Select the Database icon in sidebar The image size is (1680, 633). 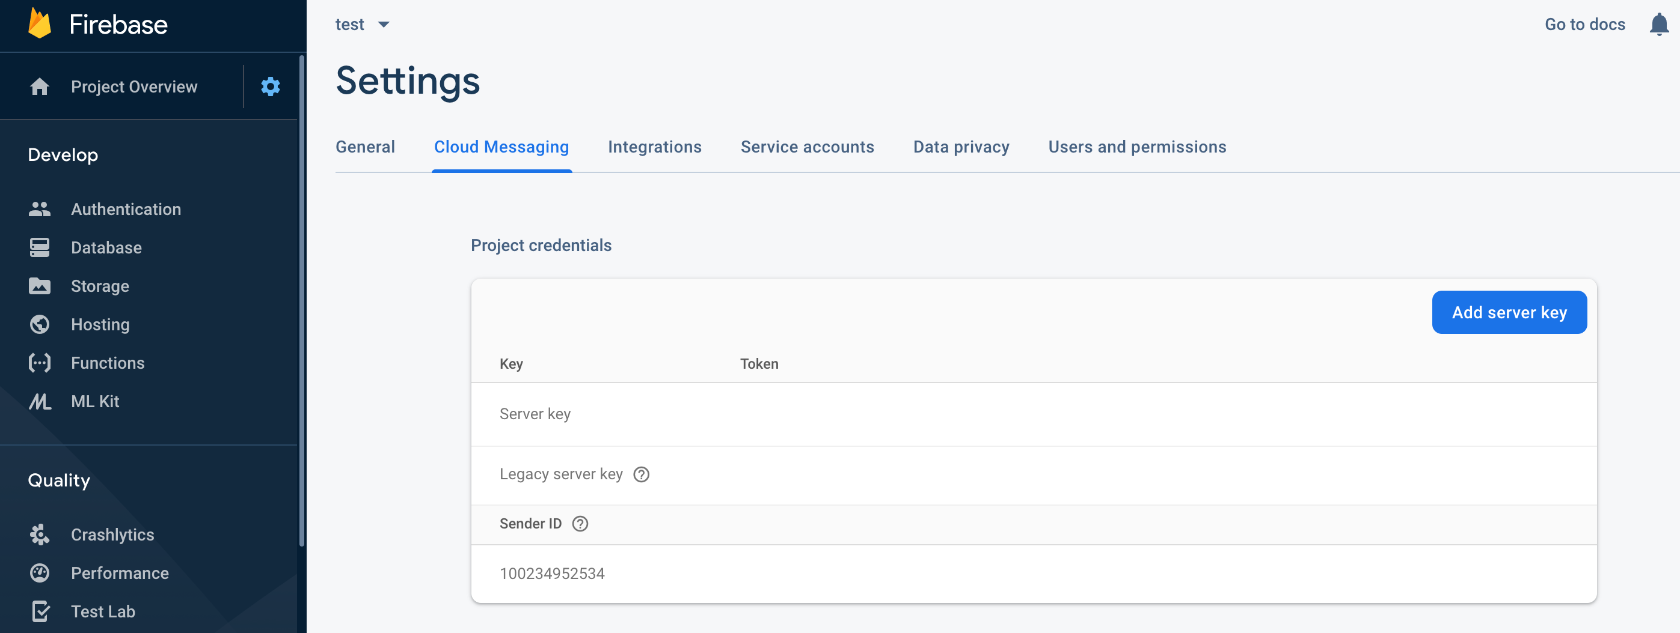coord(39,247)
